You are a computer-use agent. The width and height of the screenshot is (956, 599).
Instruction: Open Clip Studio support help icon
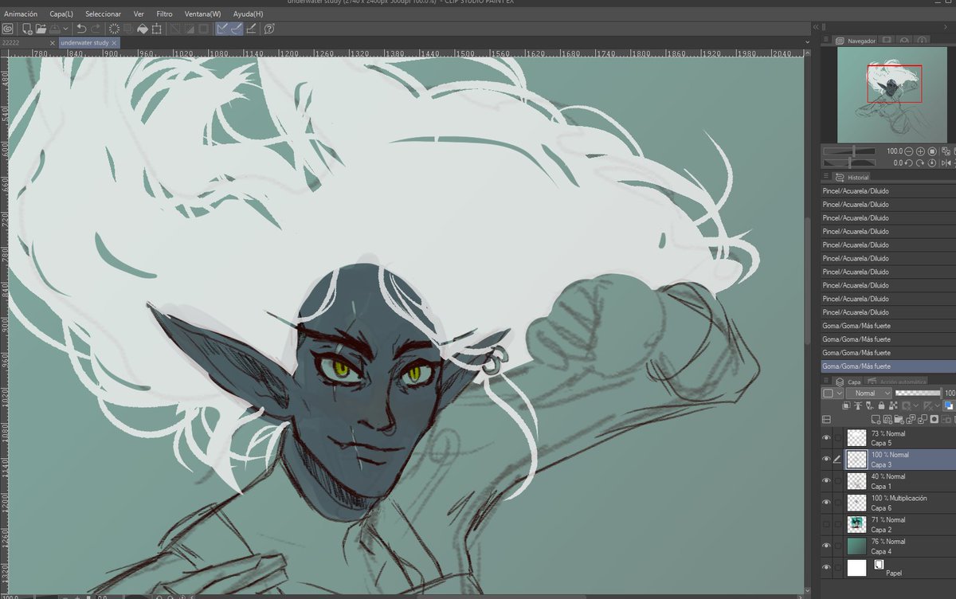tap(269, 29)
